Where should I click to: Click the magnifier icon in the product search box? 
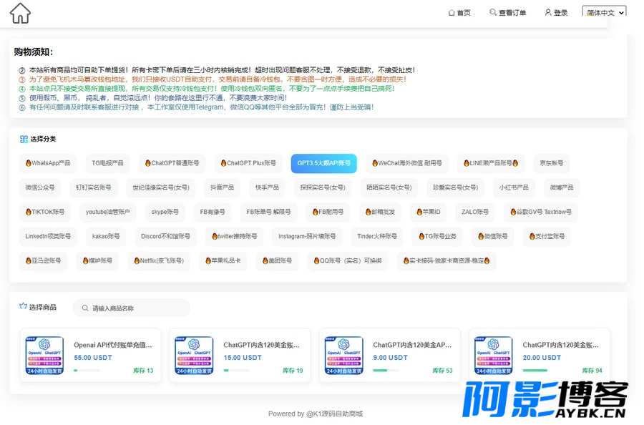pos(85,308)
